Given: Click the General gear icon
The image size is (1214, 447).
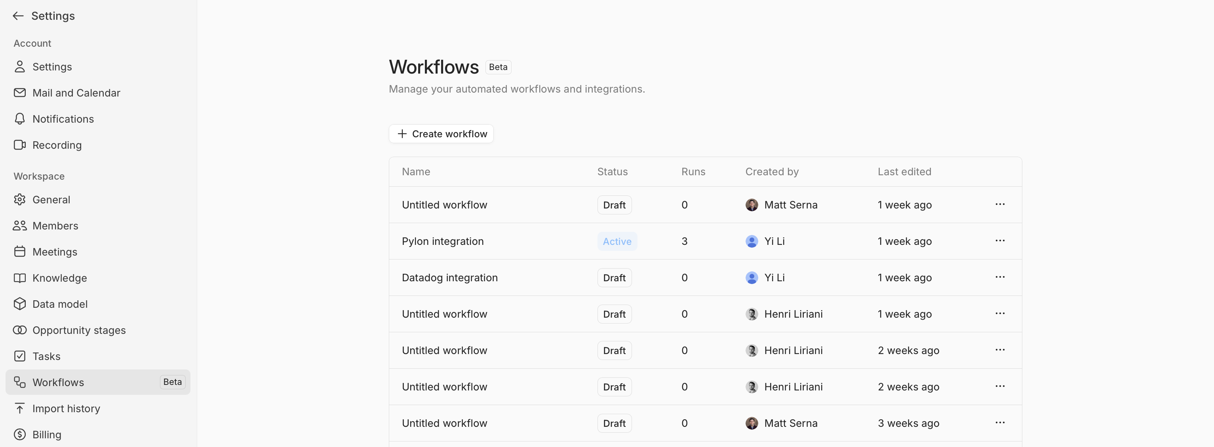Looking at the screenshot, I should (x=19, y=200).
